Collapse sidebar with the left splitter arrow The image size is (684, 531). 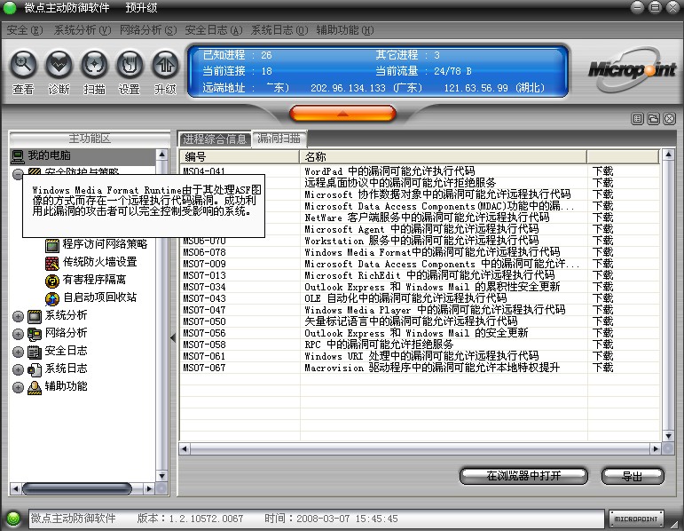click(173, 337)
